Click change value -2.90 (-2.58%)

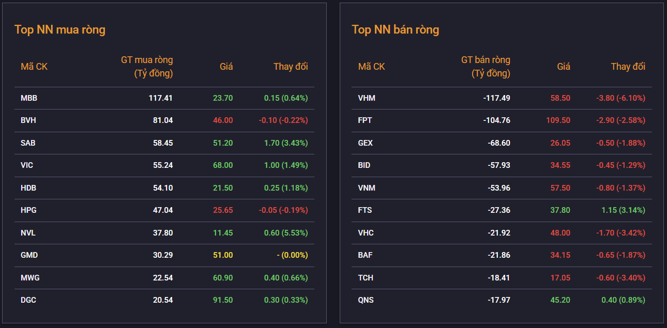tap(620, 120)
